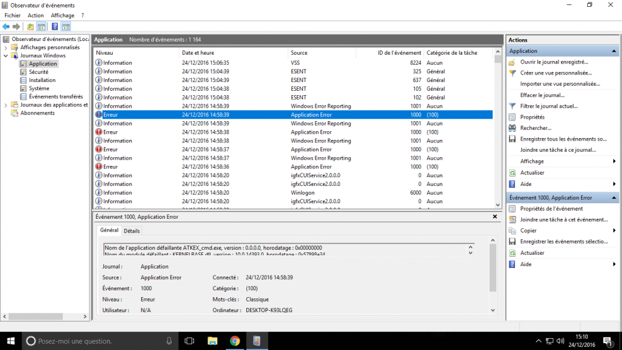Click the Ouvrir le journal enregistré icon
Image resolution: width=622 pixels, height=350 pixels.
pyautogui.click(x=512, y=62)
